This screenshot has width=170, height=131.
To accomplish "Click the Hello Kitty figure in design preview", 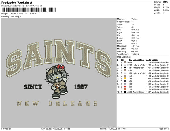I will tap(57, 82).
